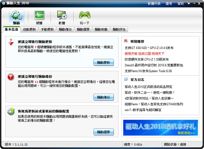Open the 硬體 hardware monitor icon
This screenshot has height=149, width=204.
39,17
